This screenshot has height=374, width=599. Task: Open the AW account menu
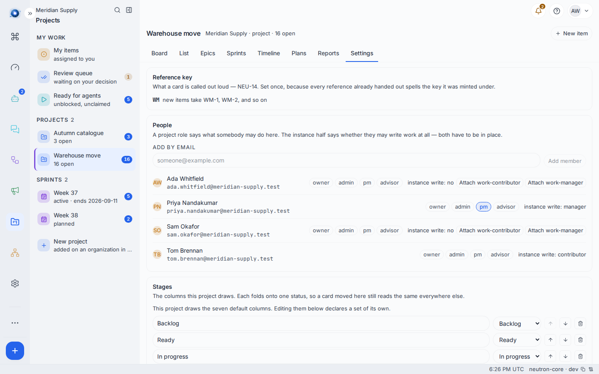coord(580,11)
